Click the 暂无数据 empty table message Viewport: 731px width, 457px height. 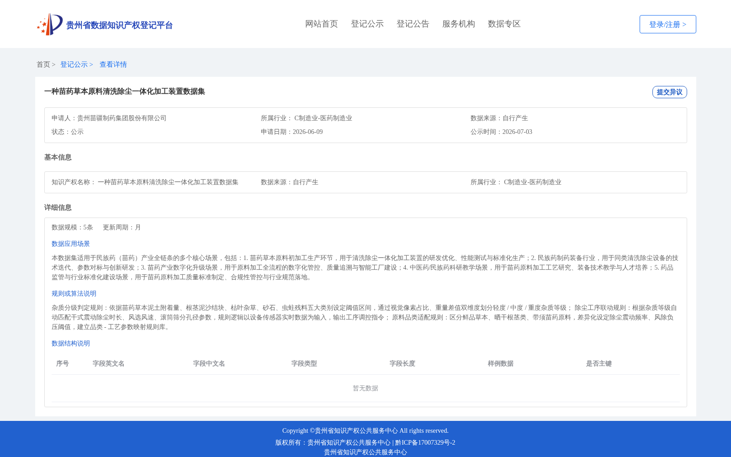(365, 388)
